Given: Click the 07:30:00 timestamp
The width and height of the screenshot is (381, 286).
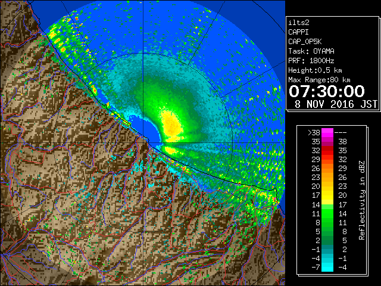Looking at the screenshot, I should point(327,91).
